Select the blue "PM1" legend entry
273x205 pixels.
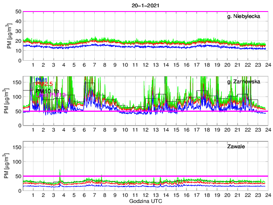(x=41, y=80)
